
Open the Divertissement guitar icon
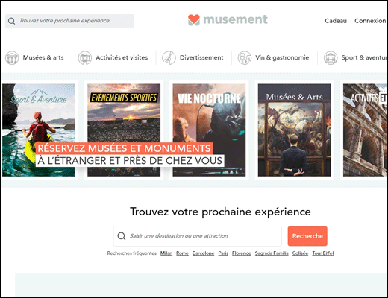169,57
